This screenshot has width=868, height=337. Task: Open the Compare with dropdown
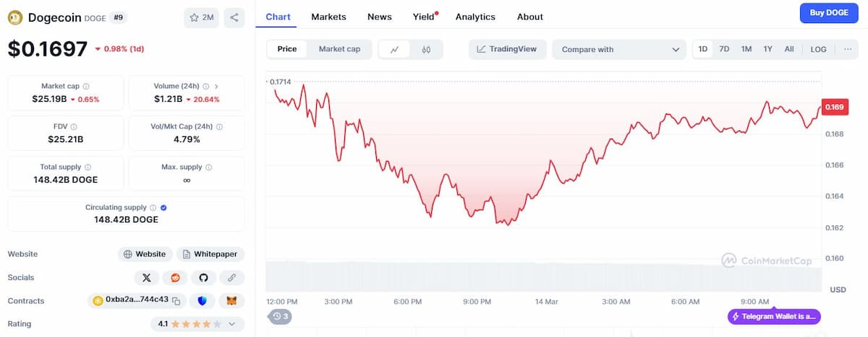619,49
